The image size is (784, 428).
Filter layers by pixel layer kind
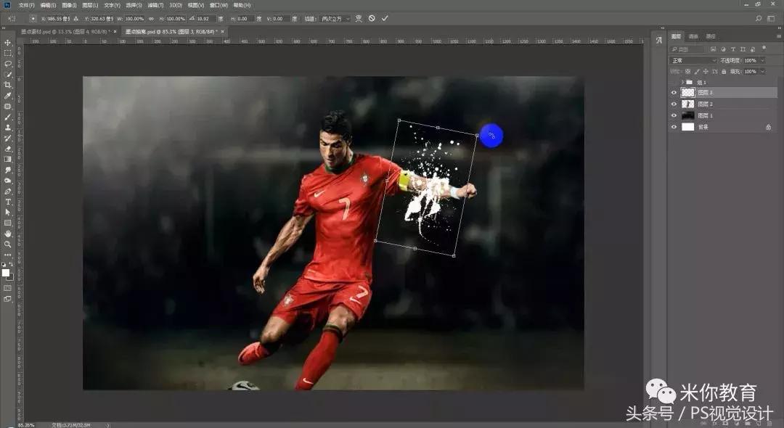(x=713, y=49)
